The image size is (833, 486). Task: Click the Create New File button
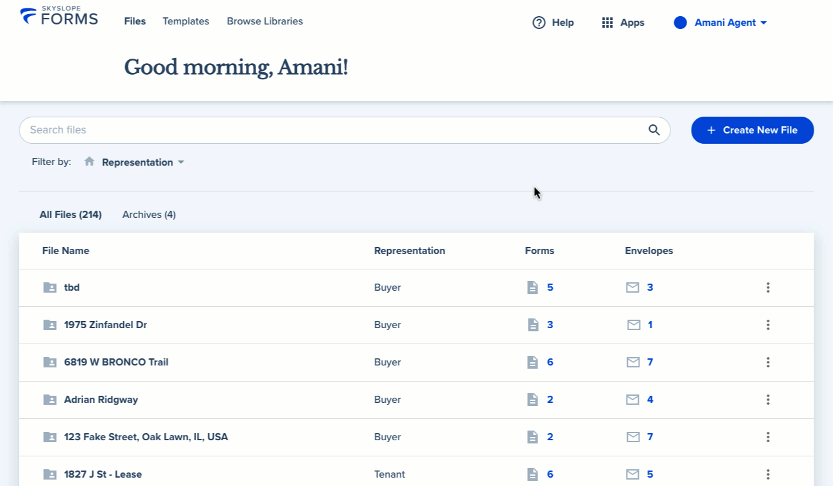pyautogui.click(x=752, y=130)
